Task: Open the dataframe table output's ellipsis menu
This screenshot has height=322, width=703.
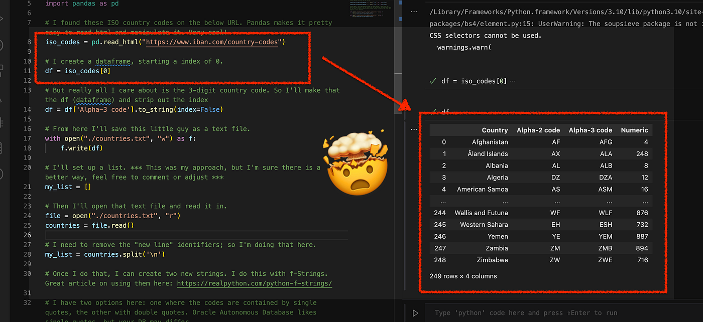Action: (x=414, y=129)
